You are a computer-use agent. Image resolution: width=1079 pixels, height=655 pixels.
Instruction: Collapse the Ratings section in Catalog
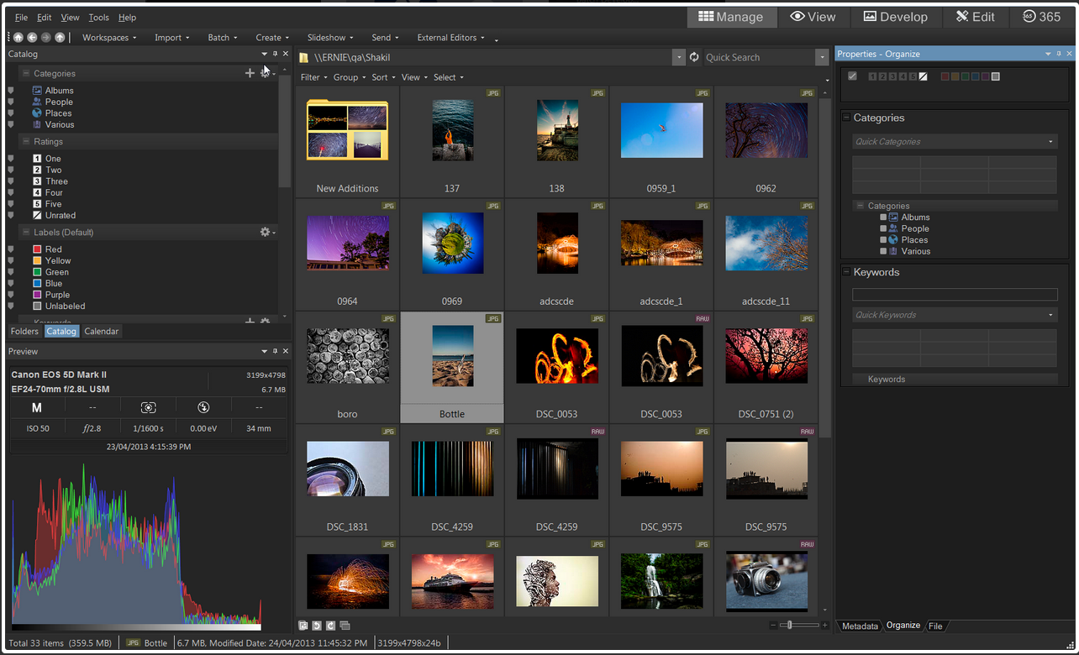(x=26, y=142)
